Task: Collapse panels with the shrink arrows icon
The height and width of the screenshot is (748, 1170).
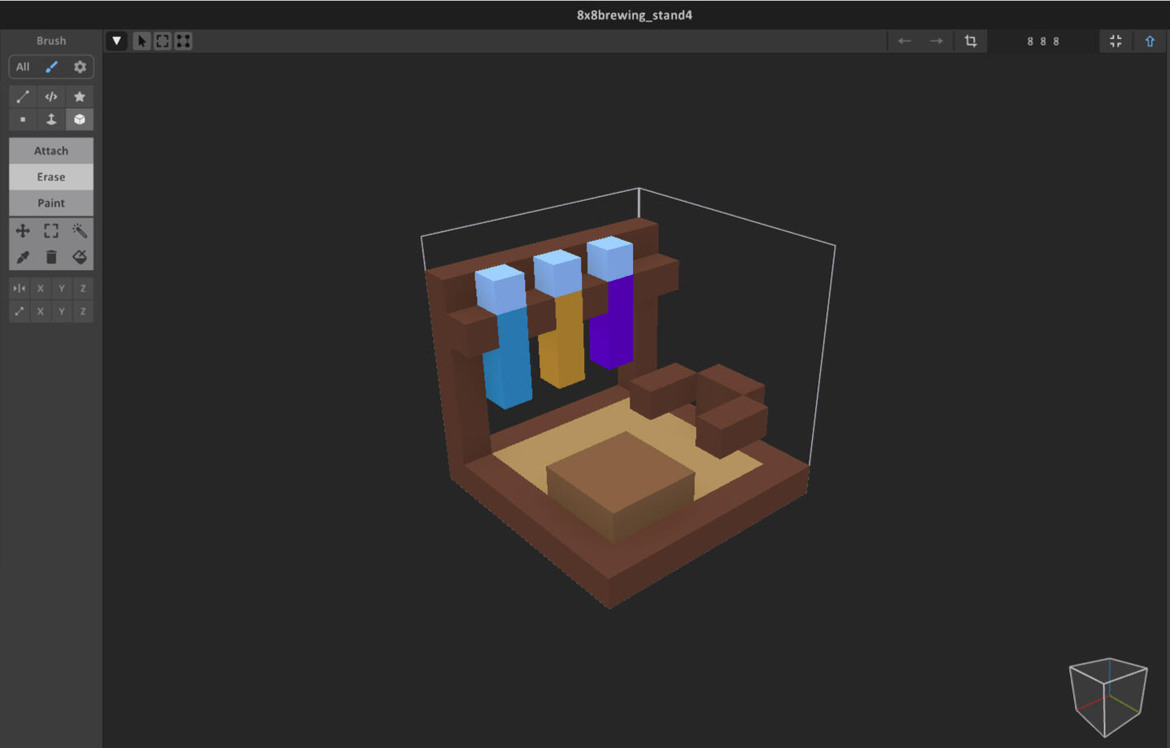Action: click(x=1115, y=41)
